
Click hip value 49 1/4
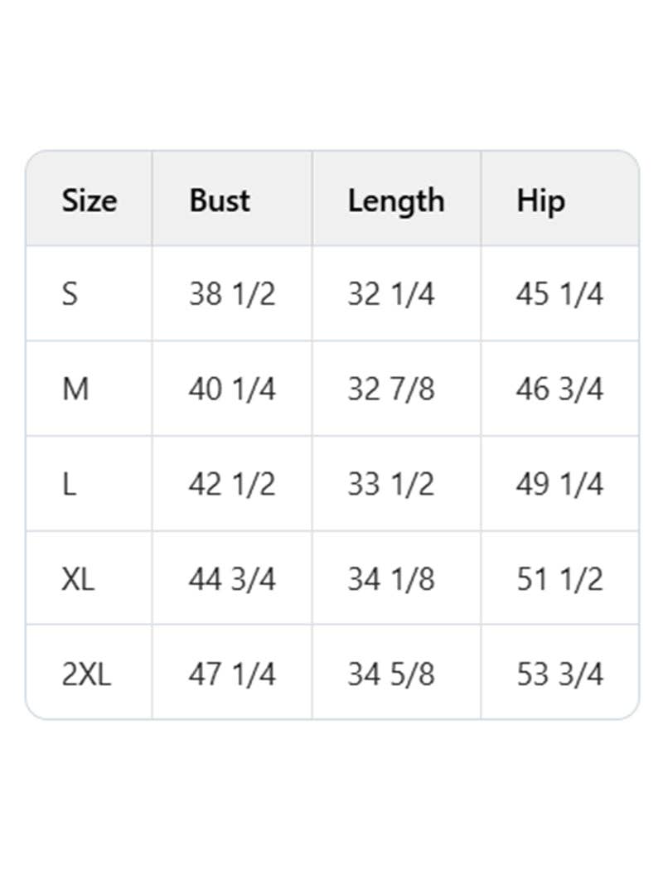[559, 484]
